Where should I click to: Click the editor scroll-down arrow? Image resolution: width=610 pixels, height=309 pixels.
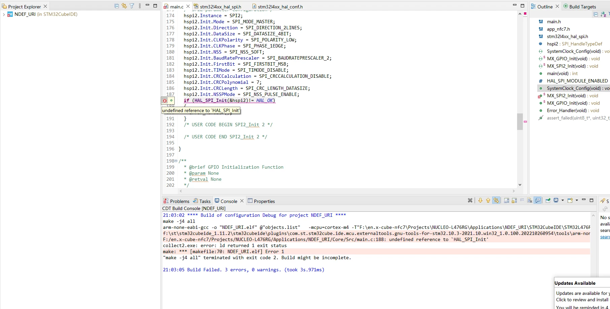pyautogui.click(x=520, y=185)
